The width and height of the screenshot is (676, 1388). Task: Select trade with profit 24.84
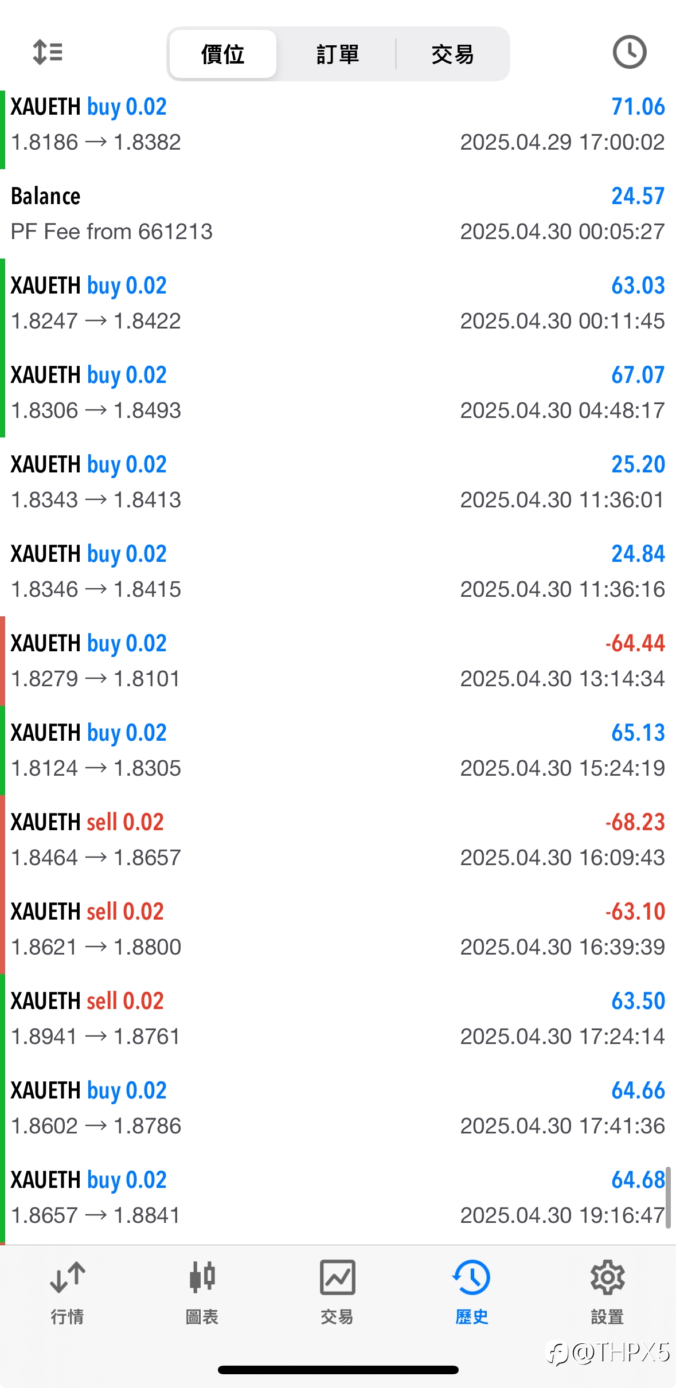pyautogui.click(x=338, y=572)
